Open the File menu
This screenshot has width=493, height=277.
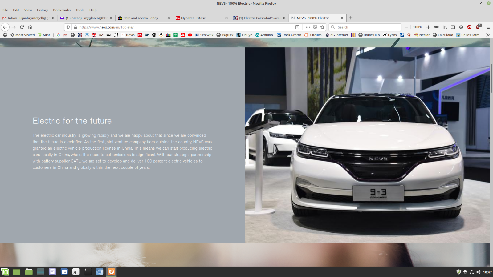tap(5, 10)
